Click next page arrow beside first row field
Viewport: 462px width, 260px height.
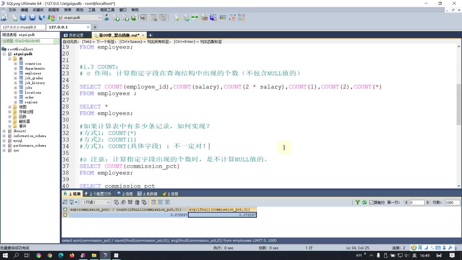pyautogui.click(x=428, y=203)
